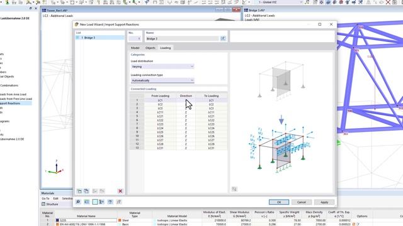
Task: Open Loading connection type dropdown showing Automatically
Action: tap(162, 80)
